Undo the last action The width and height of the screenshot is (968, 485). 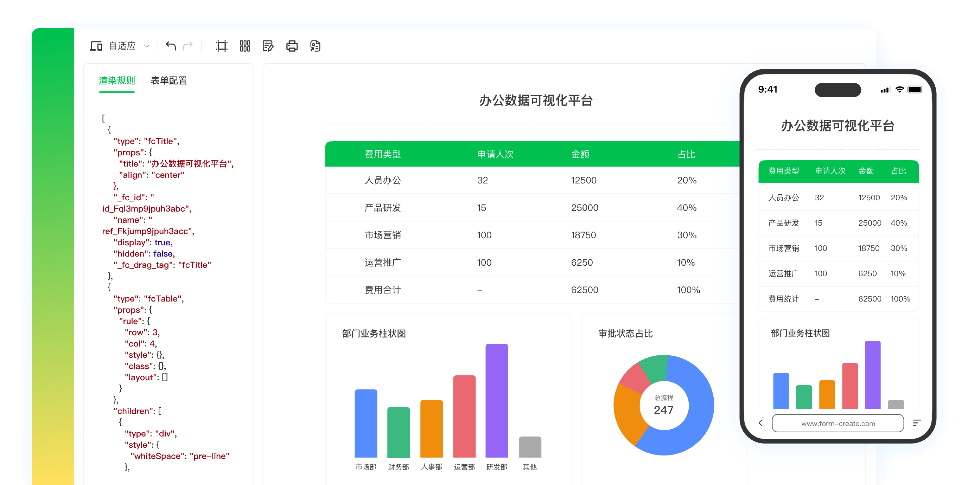point(171,46)
